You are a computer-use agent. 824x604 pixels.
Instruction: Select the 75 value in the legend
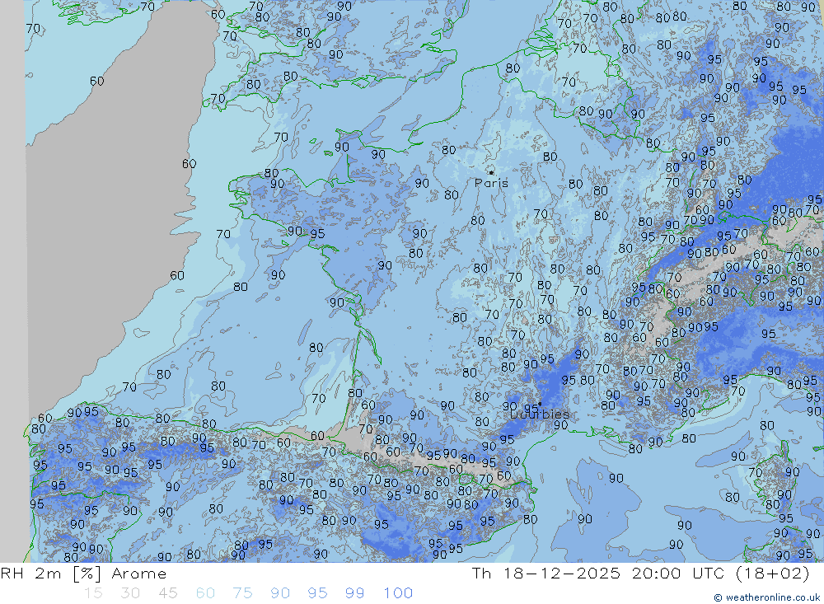coord(243,593)
